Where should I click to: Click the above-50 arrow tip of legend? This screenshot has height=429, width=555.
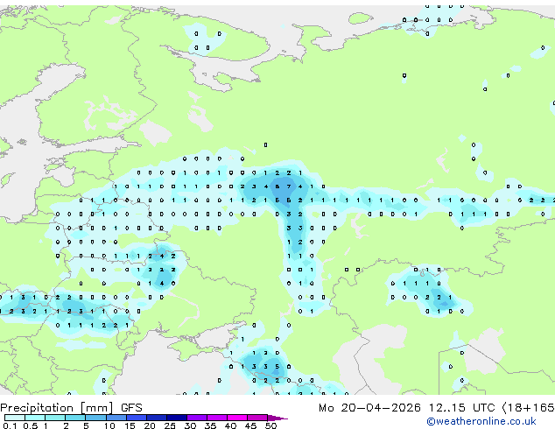[x=277, y=418]
